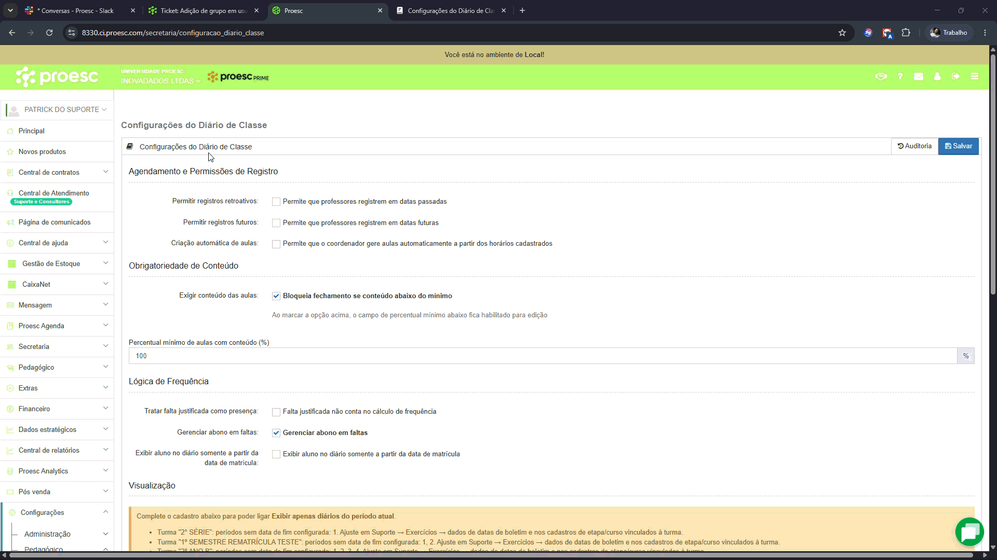Expand the Central de ajuda chevron
Viewport: 997px width, 560px height.
[x=105, y=242]
